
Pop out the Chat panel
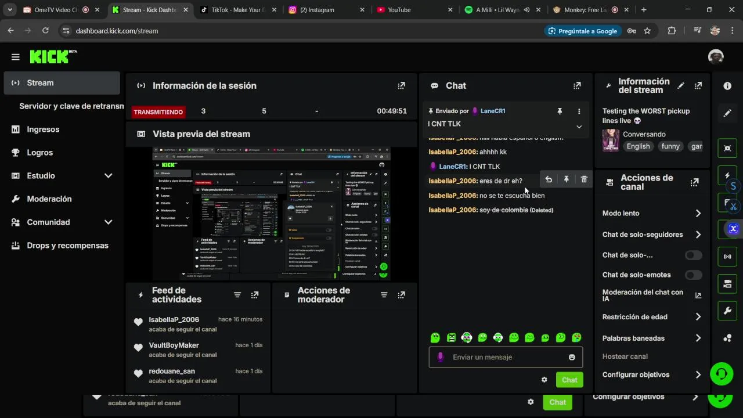(577, 86)
